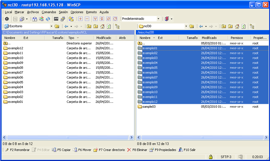Click the Invert selection icon

coord(102,19)
